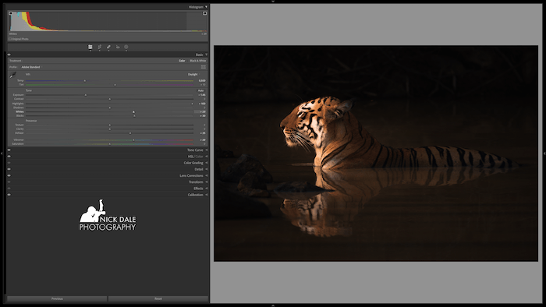Screen dimensions: 546x307
Task: Open the Masking tool
Action: pos(126,47)
